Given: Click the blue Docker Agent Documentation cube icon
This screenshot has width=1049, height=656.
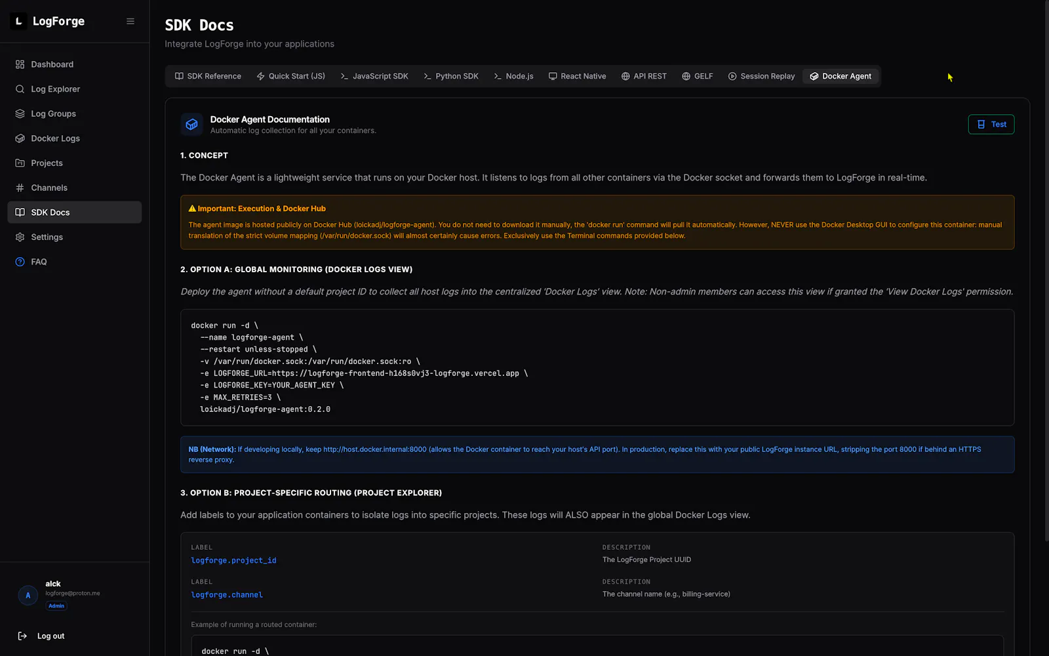Looking at the screenshot, I should (191, 124).
